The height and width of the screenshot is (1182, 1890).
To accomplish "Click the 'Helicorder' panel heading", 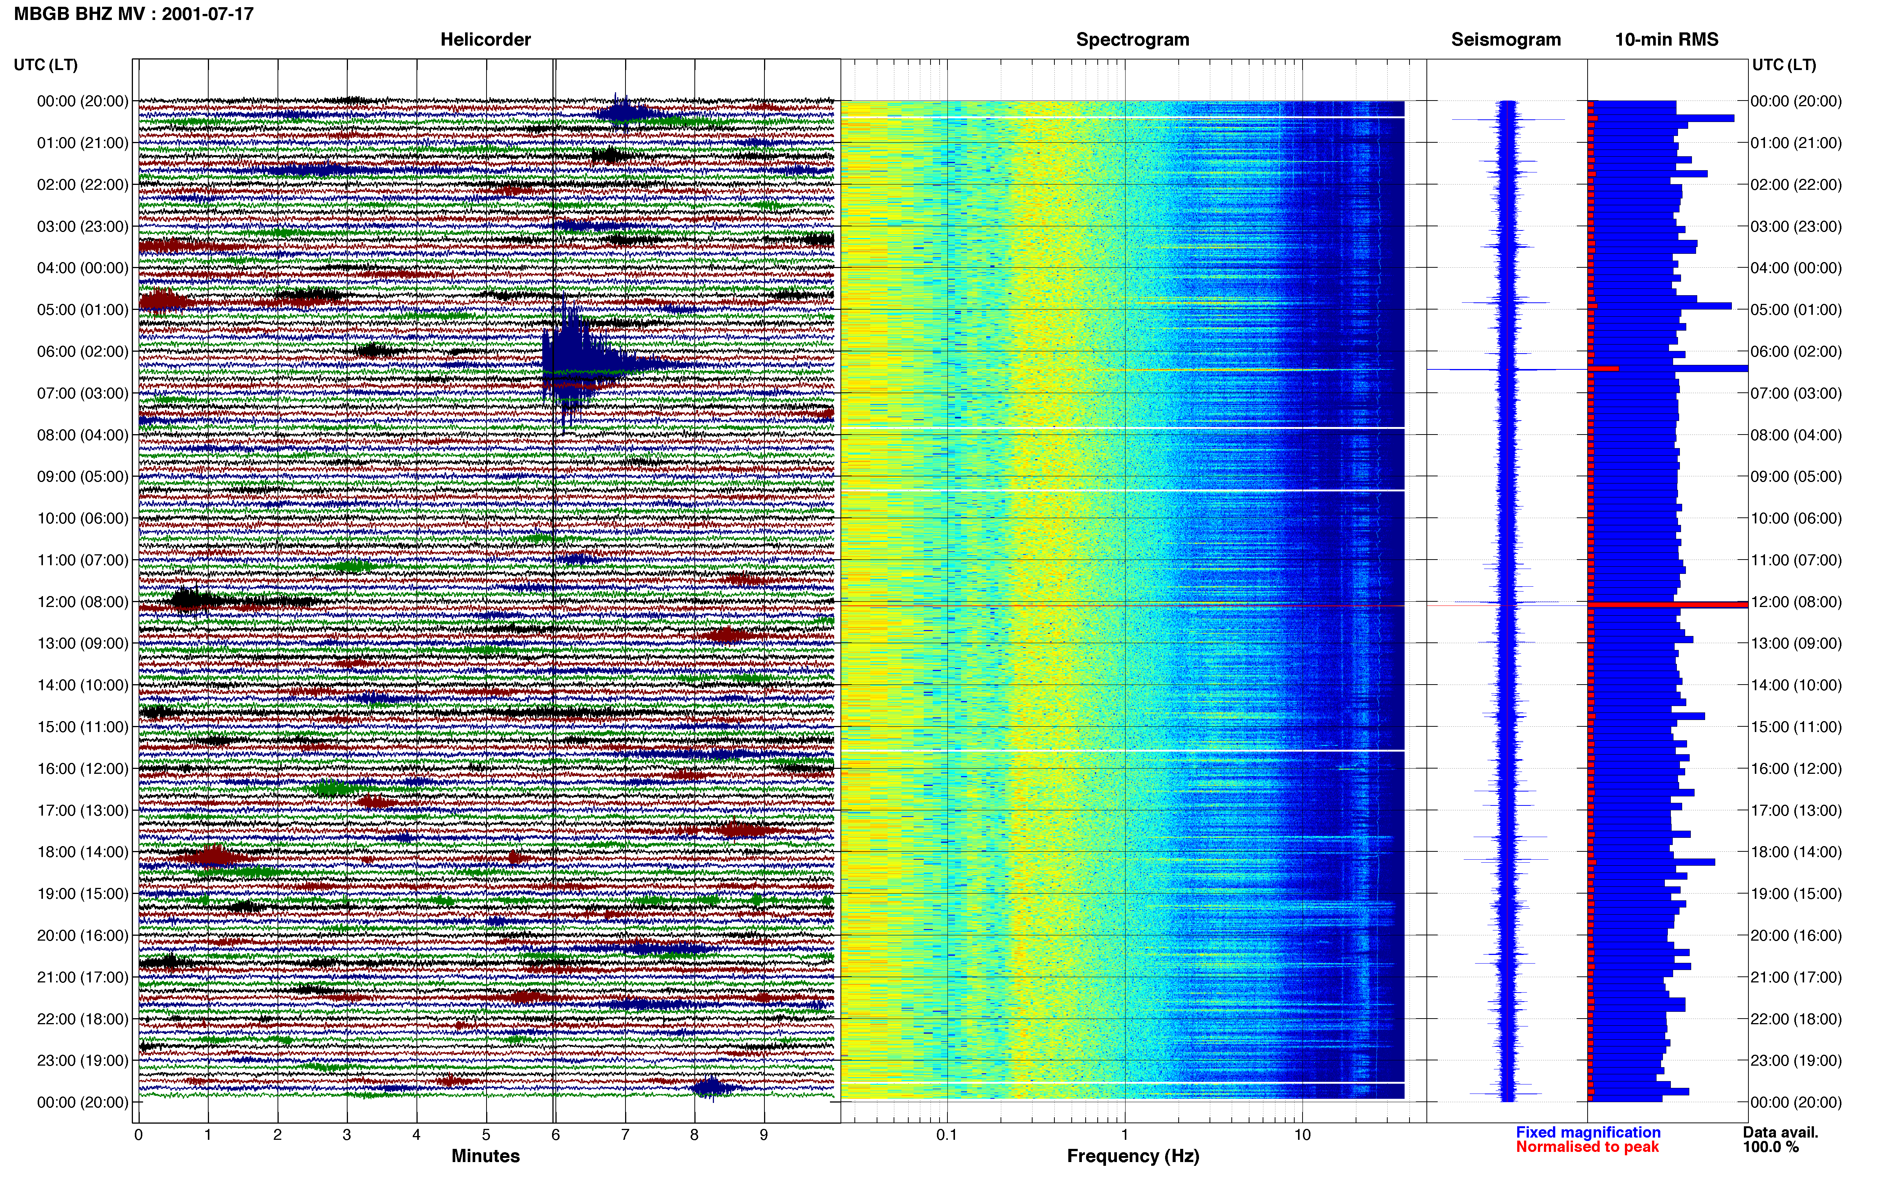I will tap(485, 39).
